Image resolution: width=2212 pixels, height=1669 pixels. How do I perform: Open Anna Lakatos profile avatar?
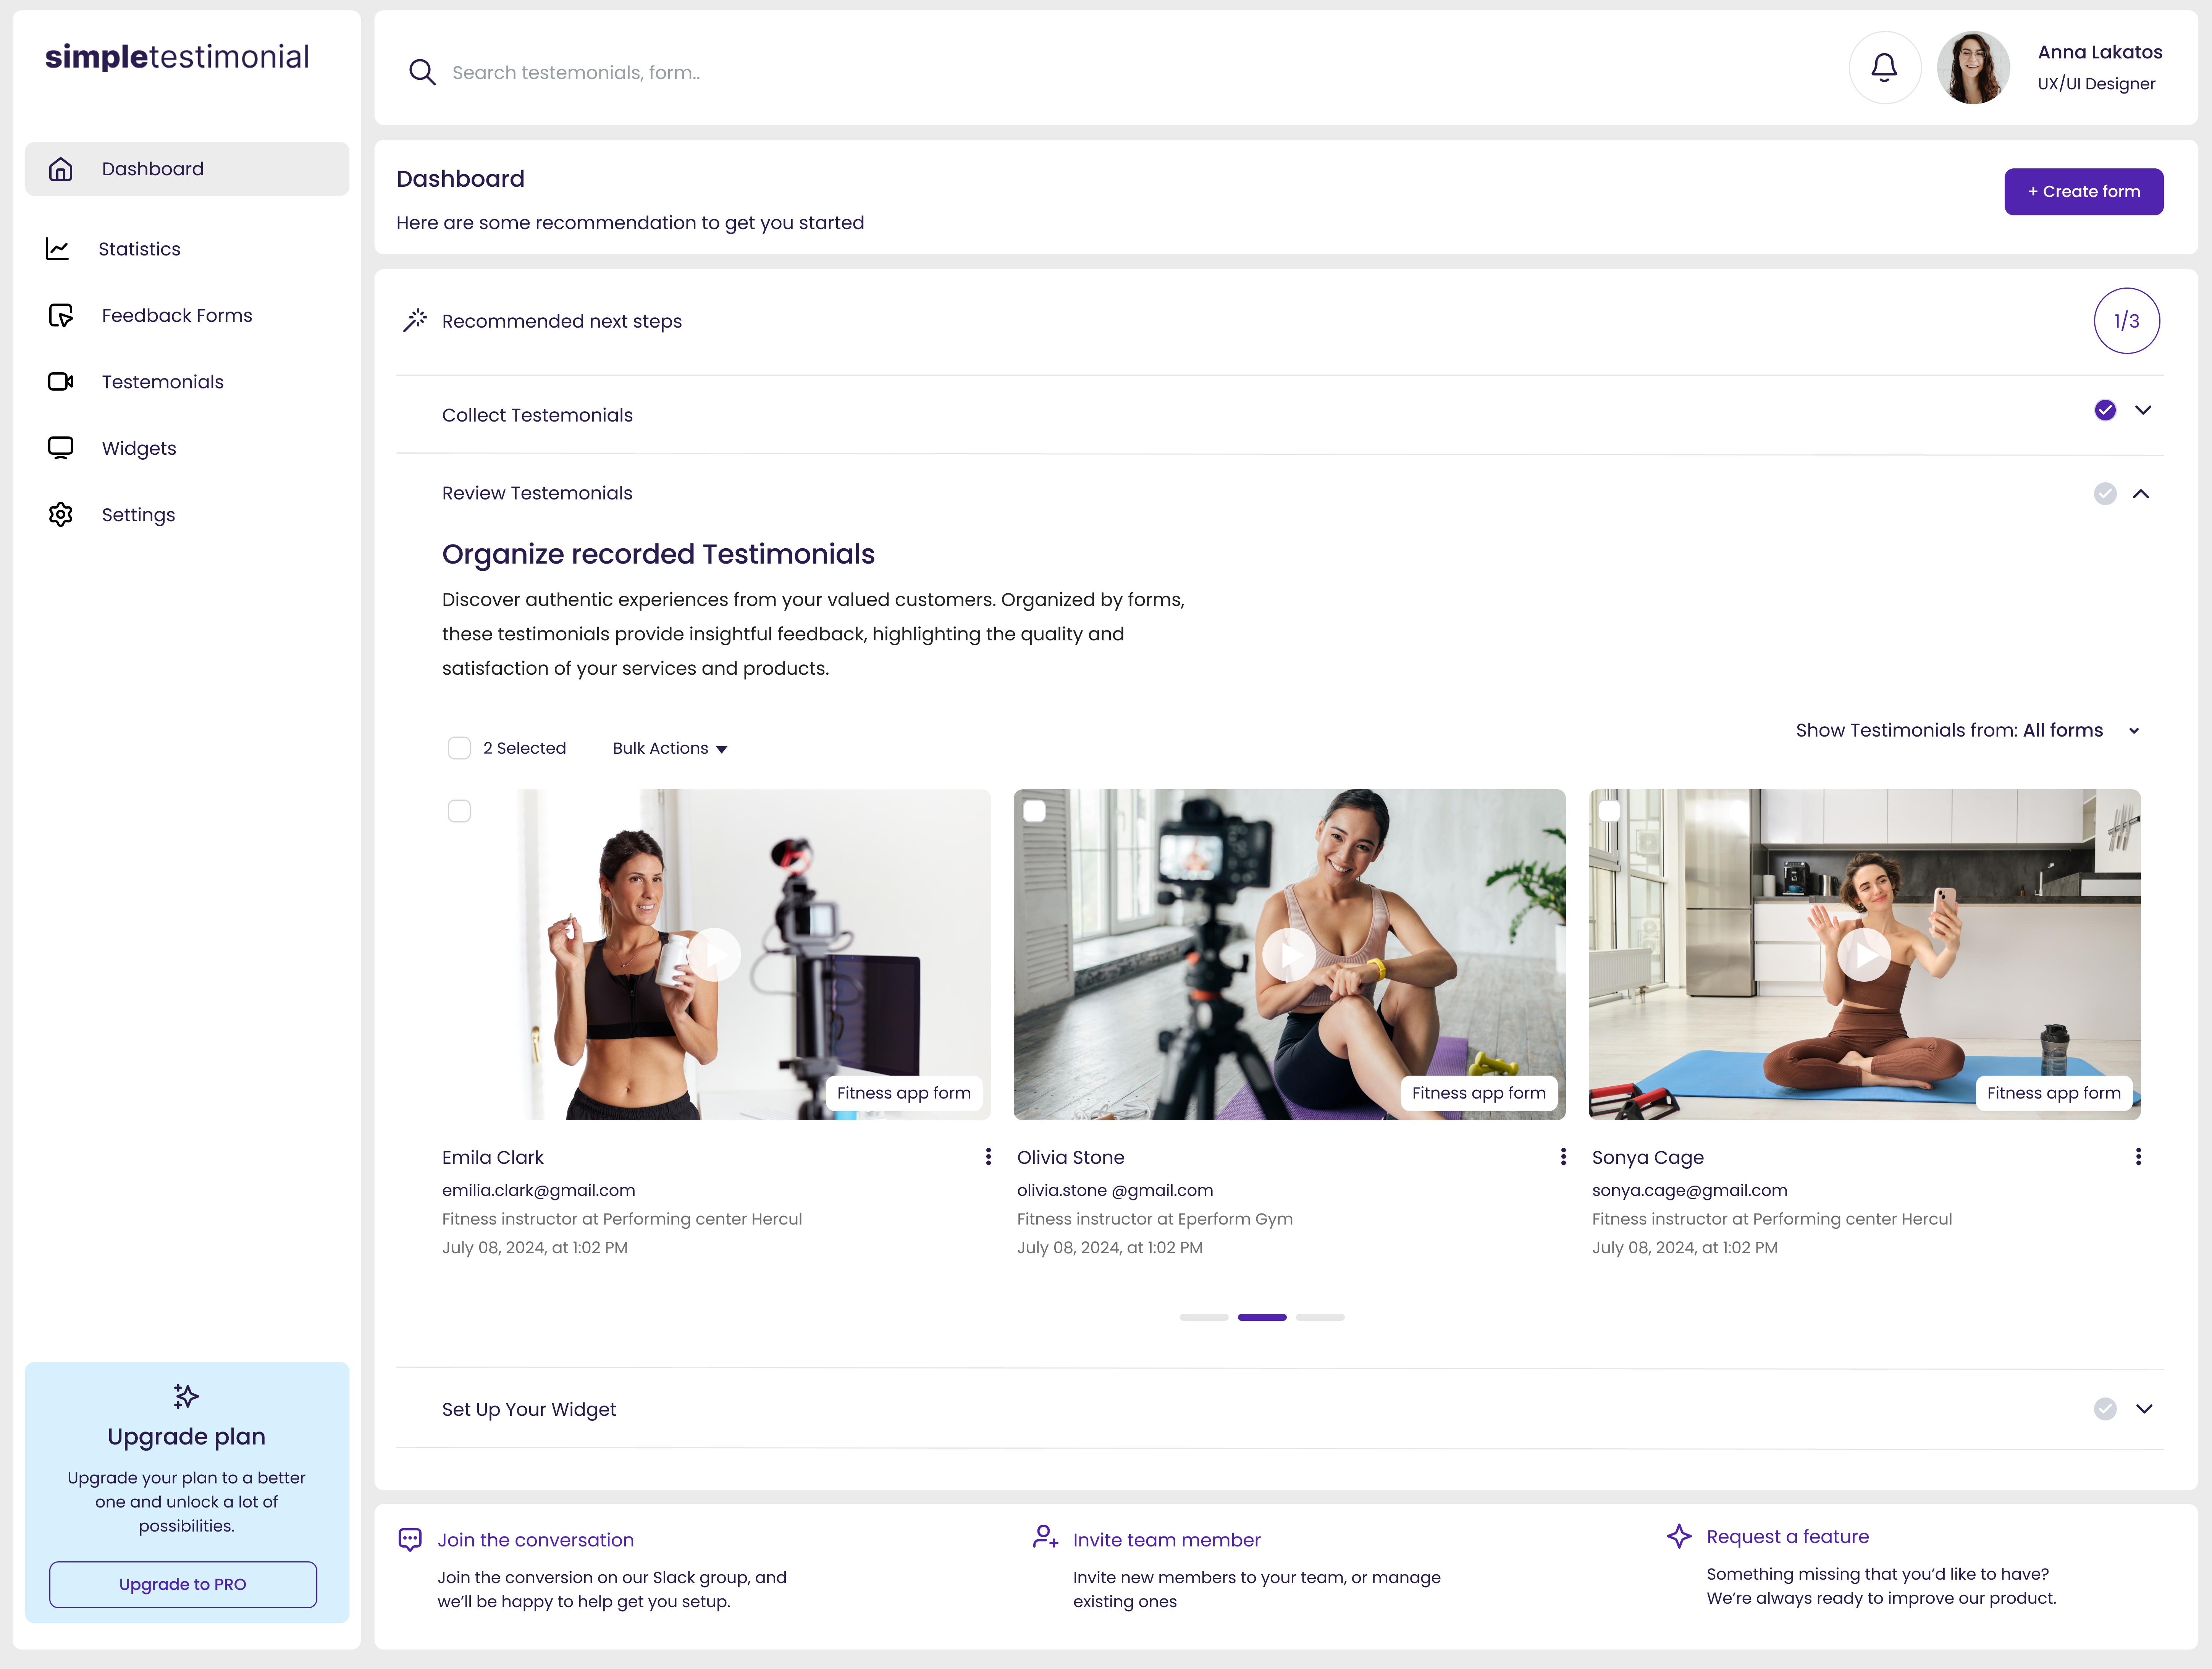tap(1973, 68)
